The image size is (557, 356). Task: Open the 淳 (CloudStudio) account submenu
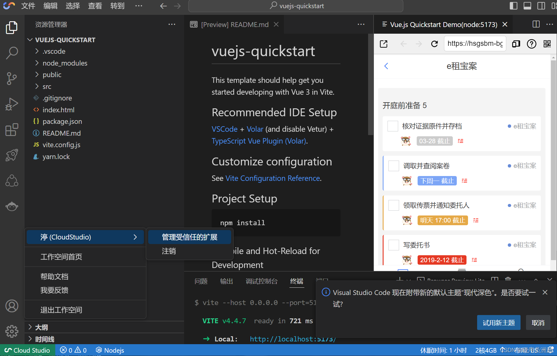(85, 237)
